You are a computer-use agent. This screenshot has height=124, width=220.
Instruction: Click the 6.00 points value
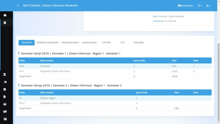coord(174,66)
